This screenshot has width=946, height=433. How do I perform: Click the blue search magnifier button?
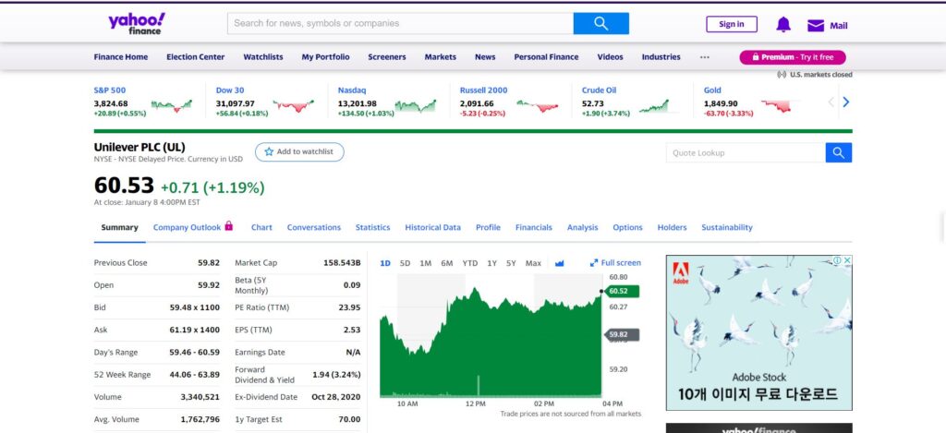(600, 24)
